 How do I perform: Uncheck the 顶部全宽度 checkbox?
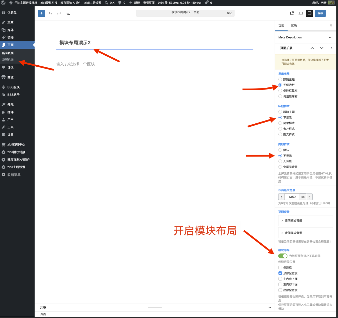280,273
